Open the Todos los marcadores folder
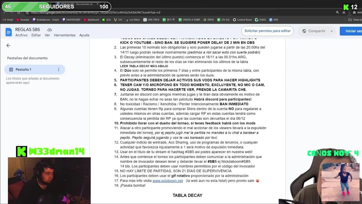Viewport: 362px width, 204px height. [x=355, y=20]
